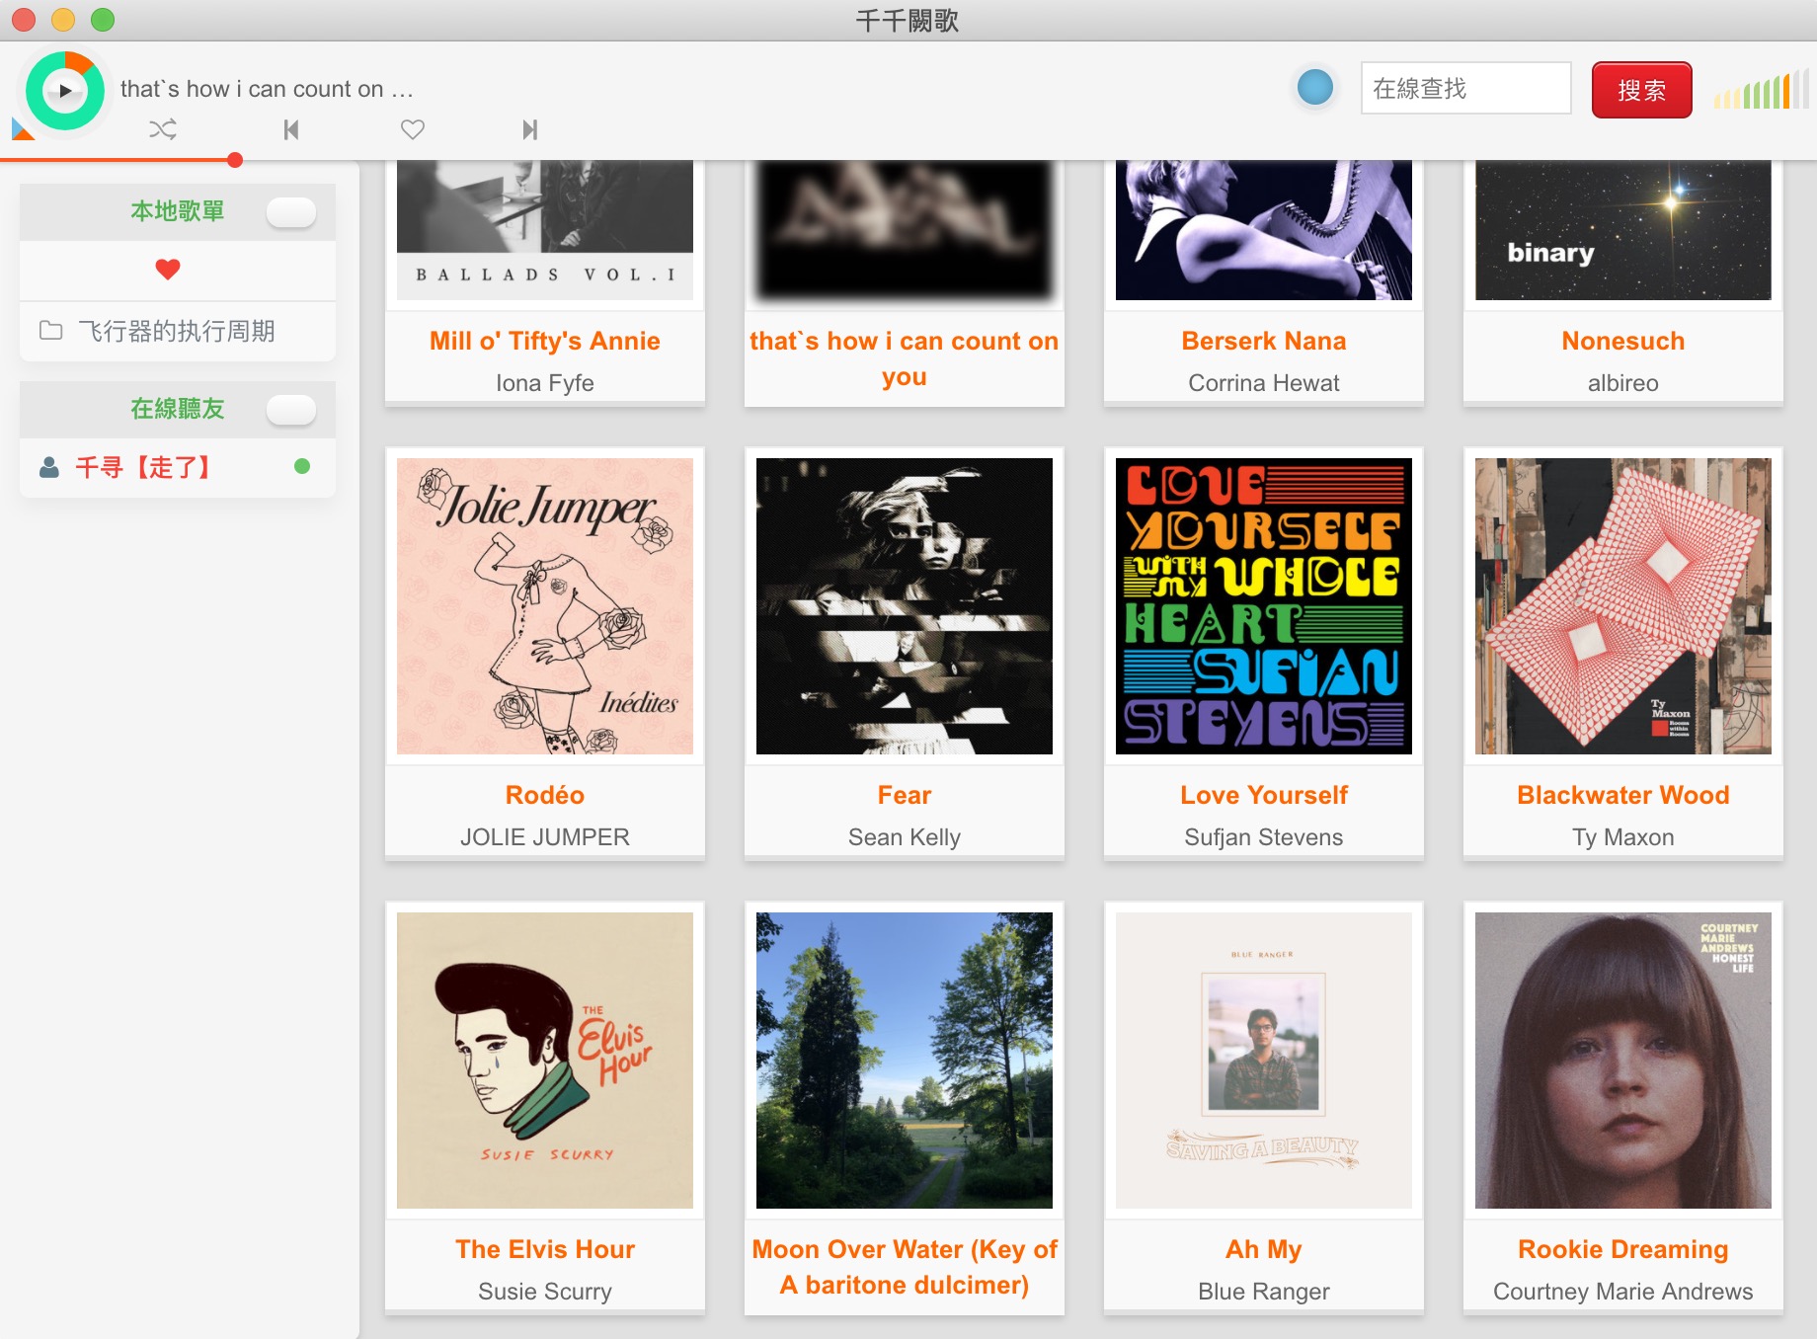
Task: Click the playback progress handle
Action: click(235, 160)
